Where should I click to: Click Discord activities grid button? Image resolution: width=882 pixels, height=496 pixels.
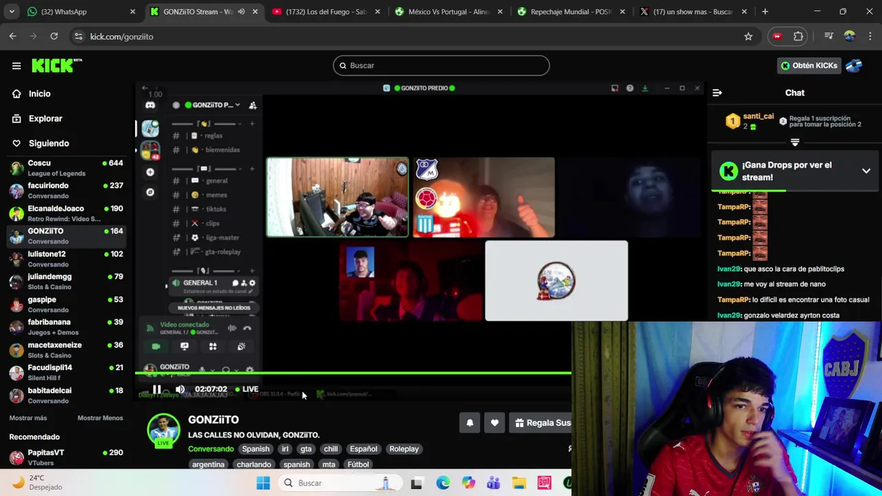click(213, 347)
